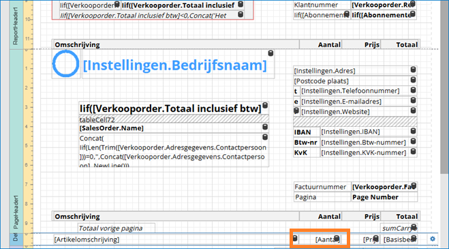
Task: Select the [Aantal] detail field
Action: pos(320,239)
